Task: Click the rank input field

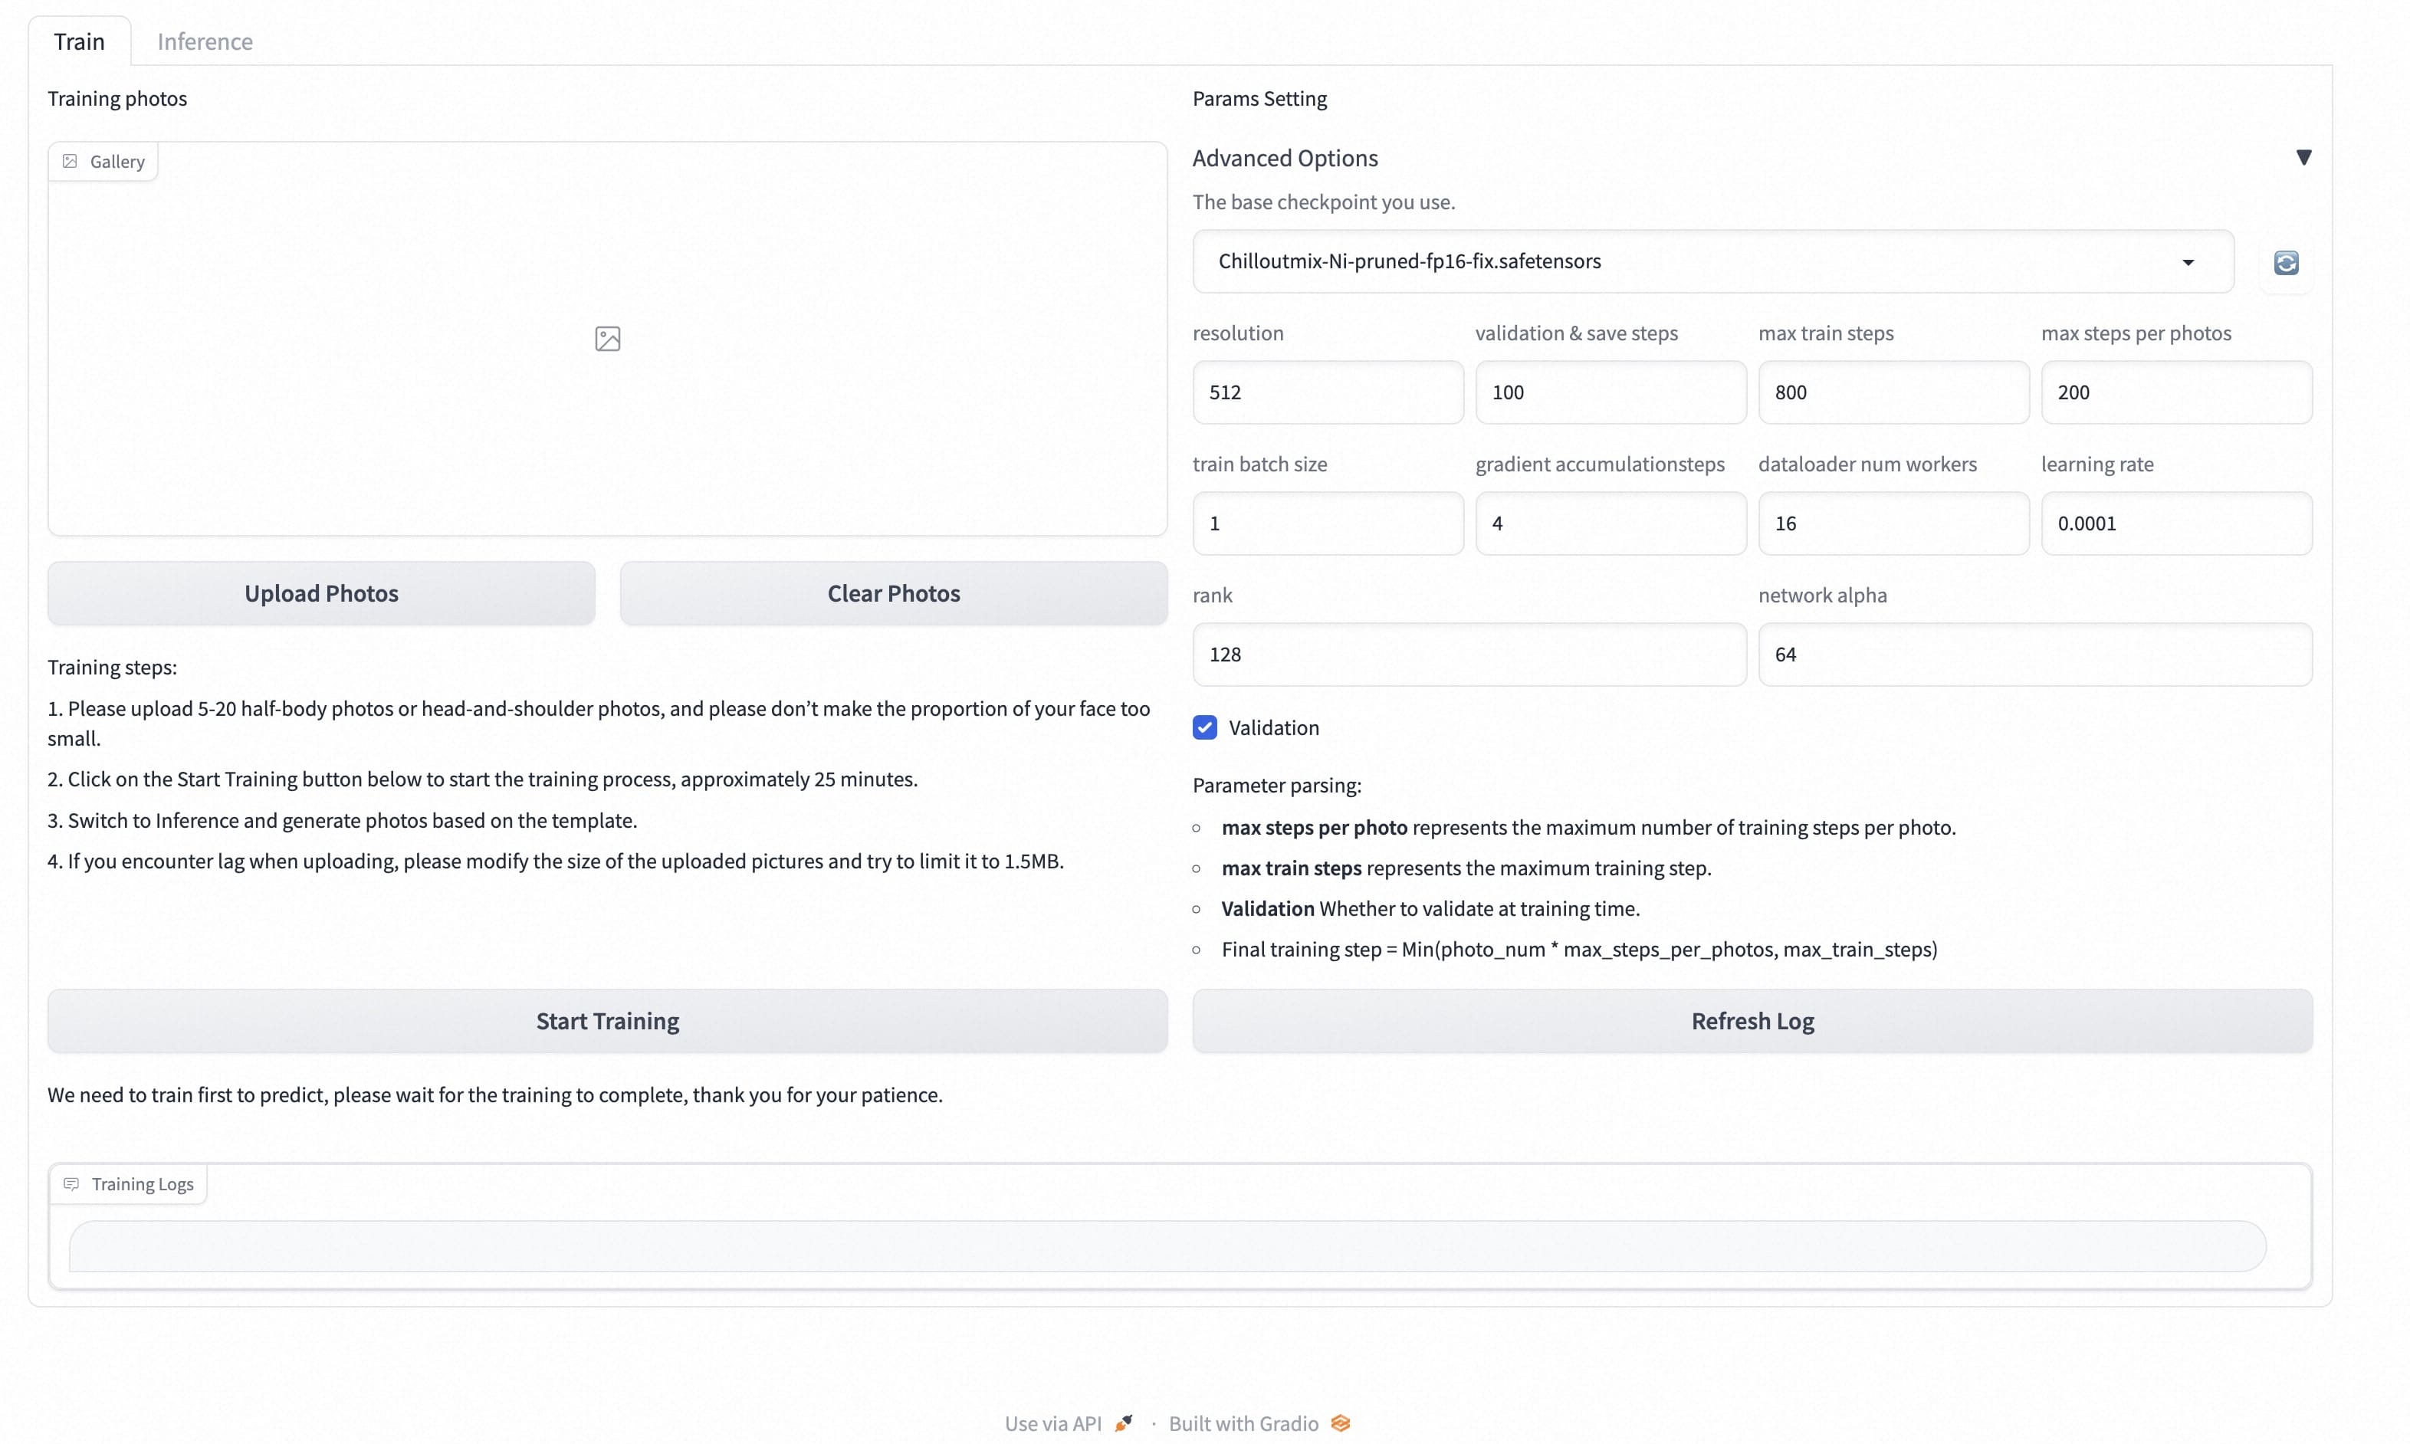Action: (x=1468, y=655)
